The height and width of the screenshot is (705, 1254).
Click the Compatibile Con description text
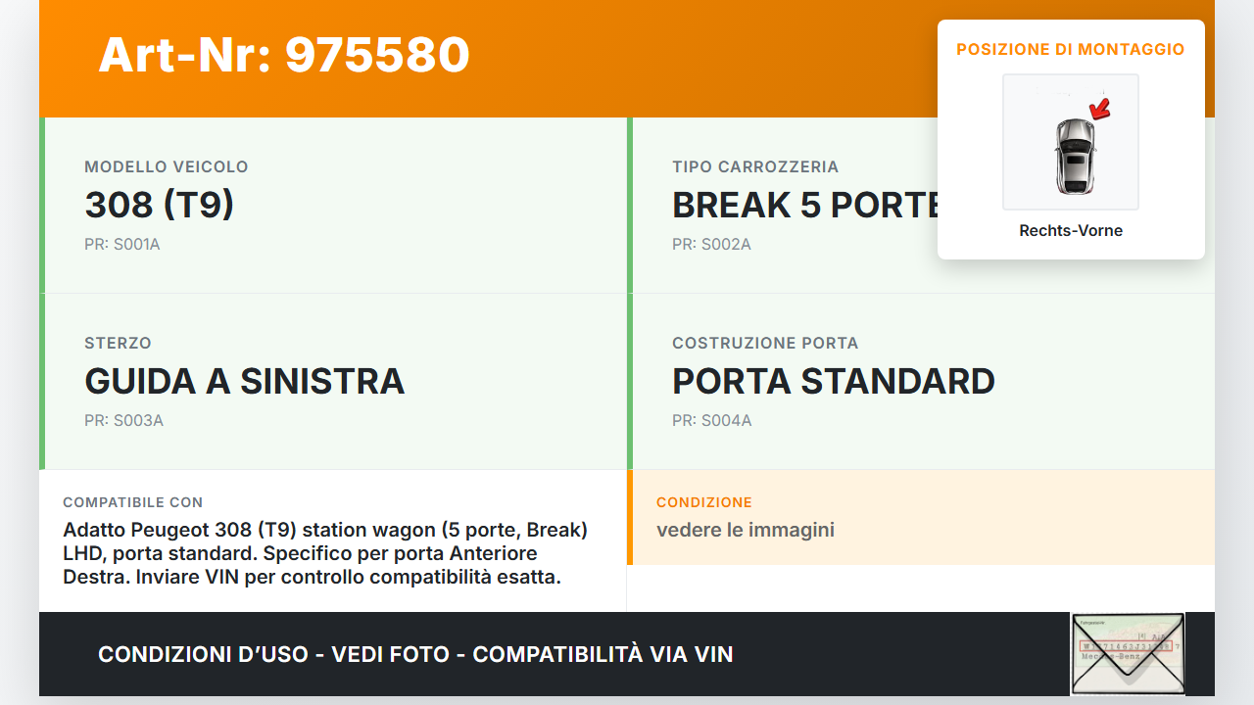pyautogui.click(x=325, y=553)
